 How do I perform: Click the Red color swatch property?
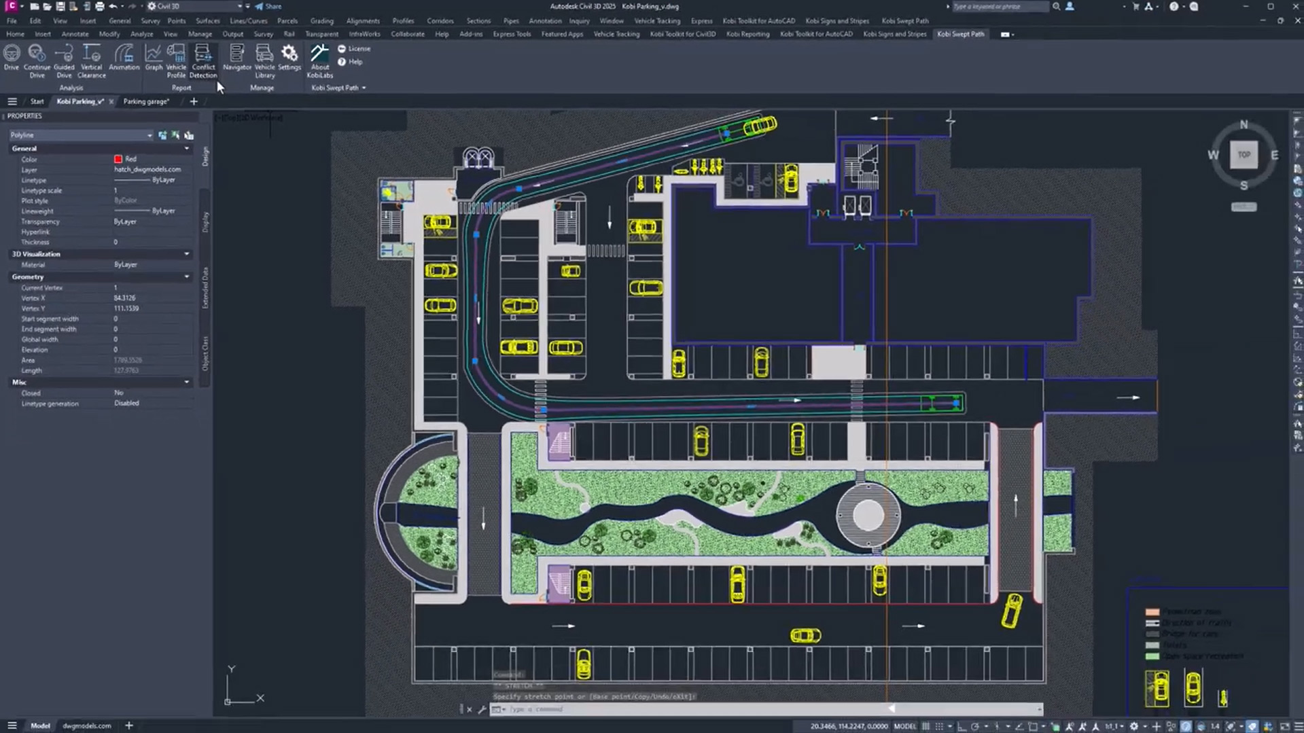(118, 159)
